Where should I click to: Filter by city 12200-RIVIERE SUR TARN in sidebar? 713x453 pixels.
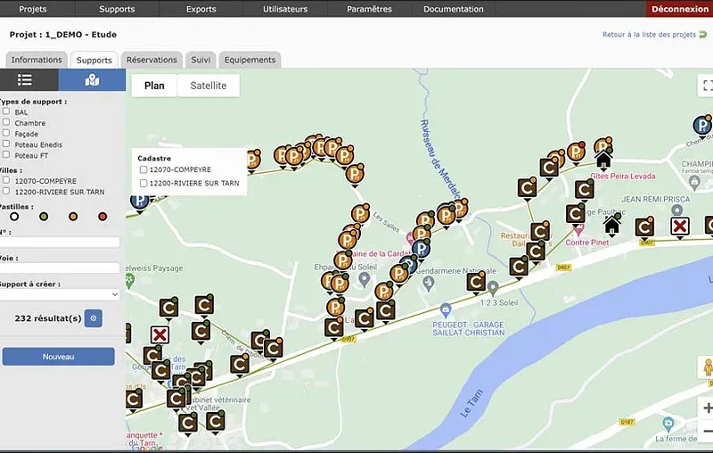[x=6, y=191]
